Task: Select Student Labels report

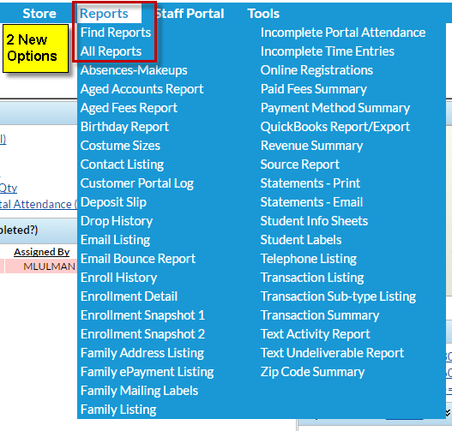Action: coord(301,240)
